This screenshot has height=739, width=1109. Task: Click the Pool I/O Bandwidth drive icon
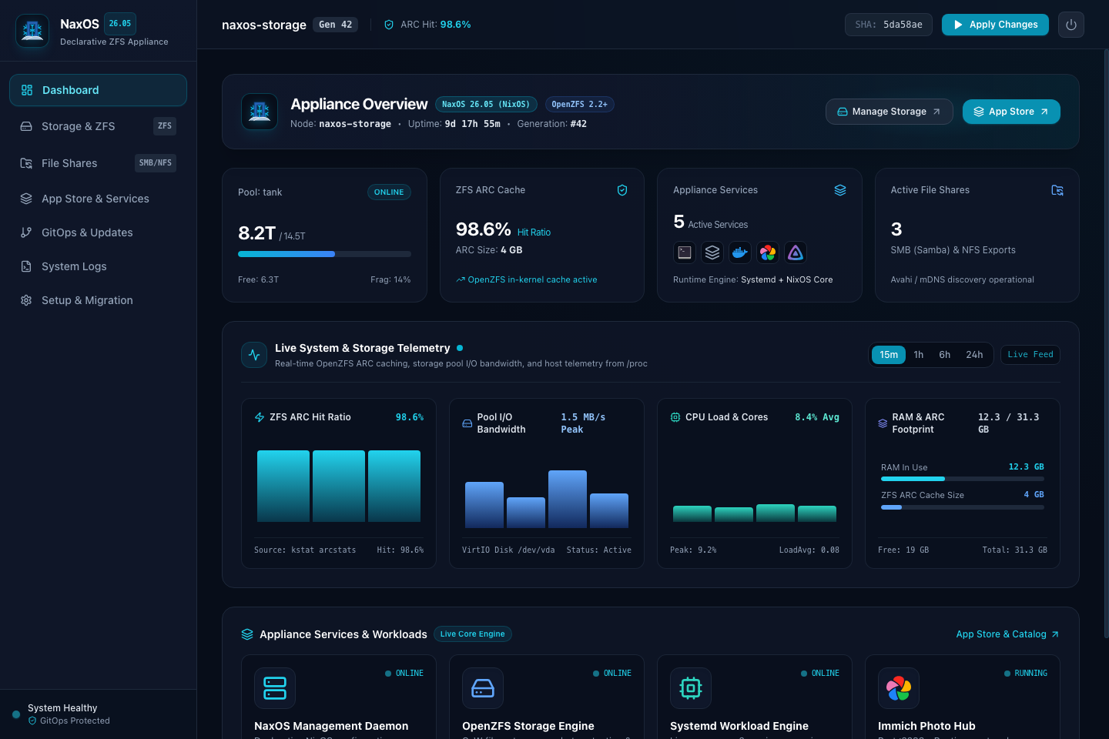(467, 423)
